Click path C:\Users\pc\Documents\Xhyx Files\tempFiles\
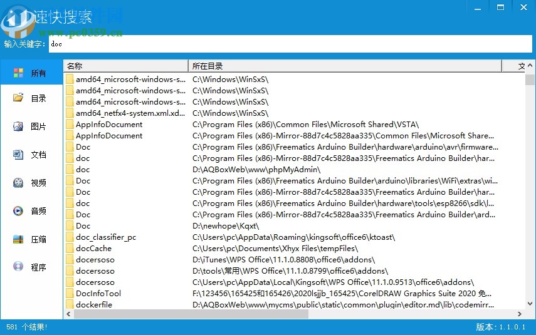Image resolution: width=536 pixels, height=335 pixels. pos(275,248)
